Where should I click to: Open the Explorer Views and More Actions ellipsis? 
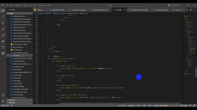coord(30,10)
